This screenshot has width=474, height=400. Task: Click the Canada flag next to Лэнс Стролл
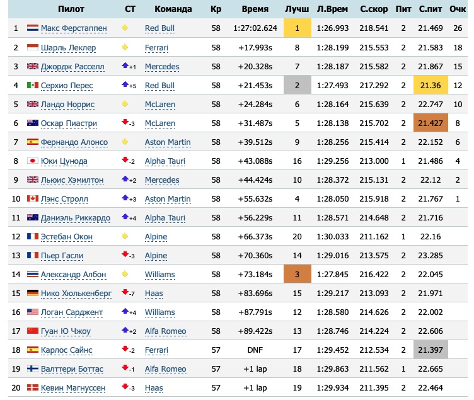(x=33, y=198)
